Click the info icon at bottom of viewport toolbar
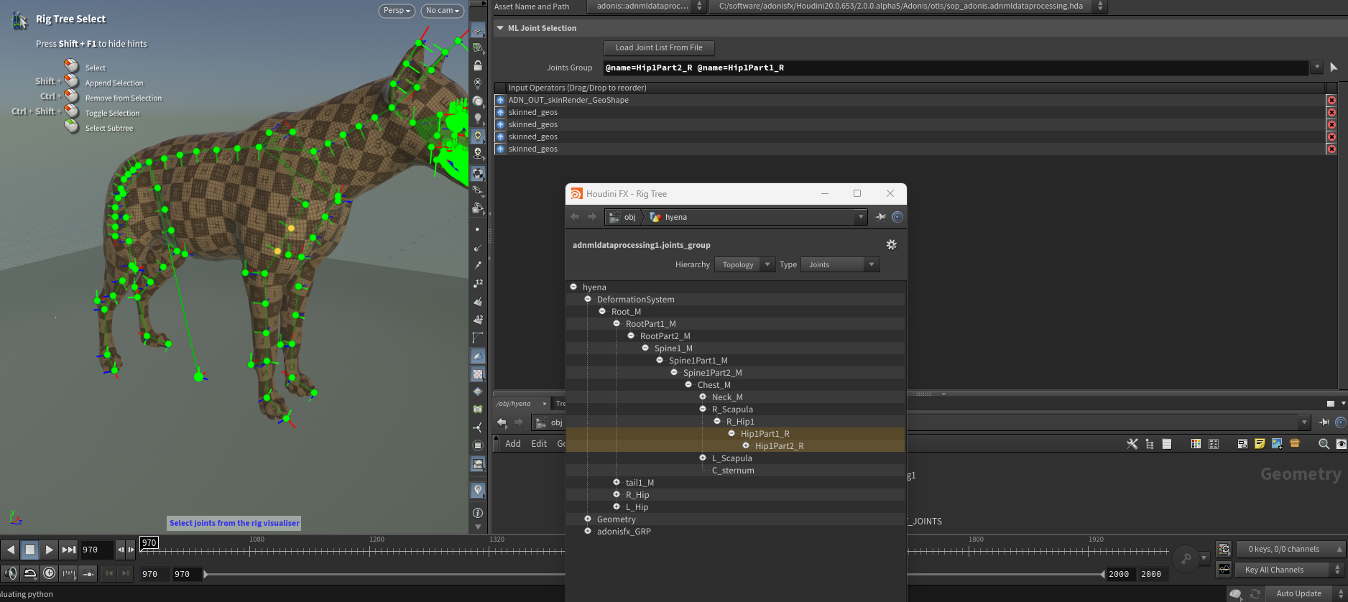Screen dimensions: 1348x602 478,513
